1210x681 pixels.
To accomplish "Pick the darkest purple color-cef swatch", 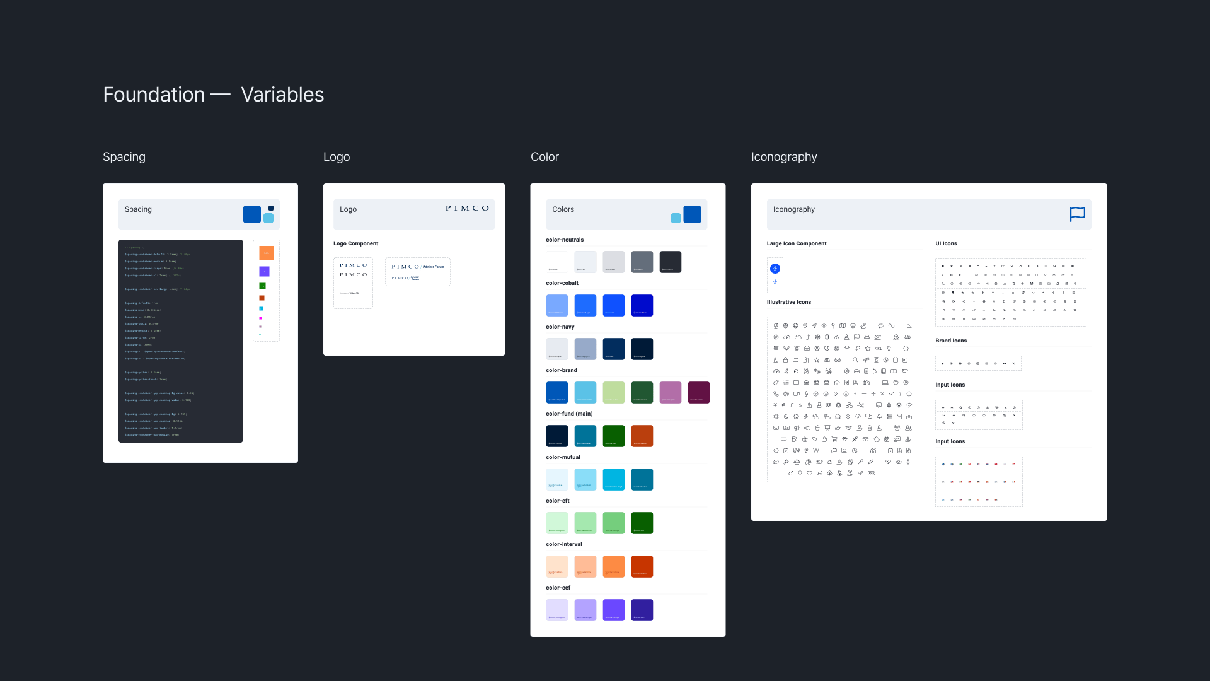I will (642, 610).
